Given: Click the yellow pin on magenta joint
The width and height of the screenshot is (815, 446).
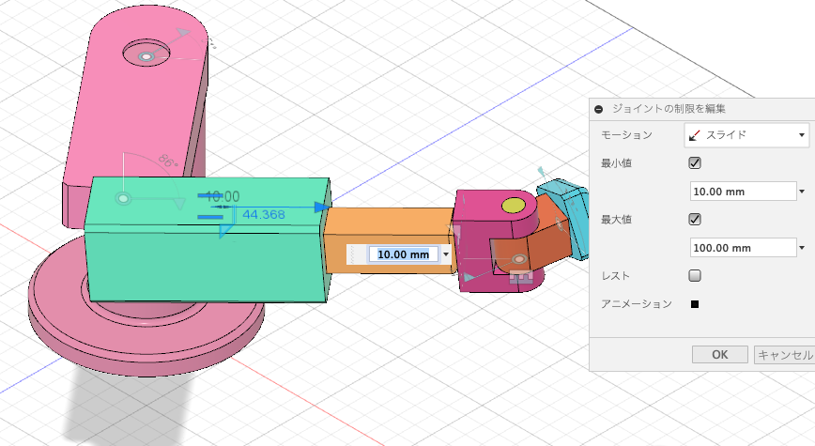Looking at the screenshot, I should pyautogui.click(x=514, y=206).
